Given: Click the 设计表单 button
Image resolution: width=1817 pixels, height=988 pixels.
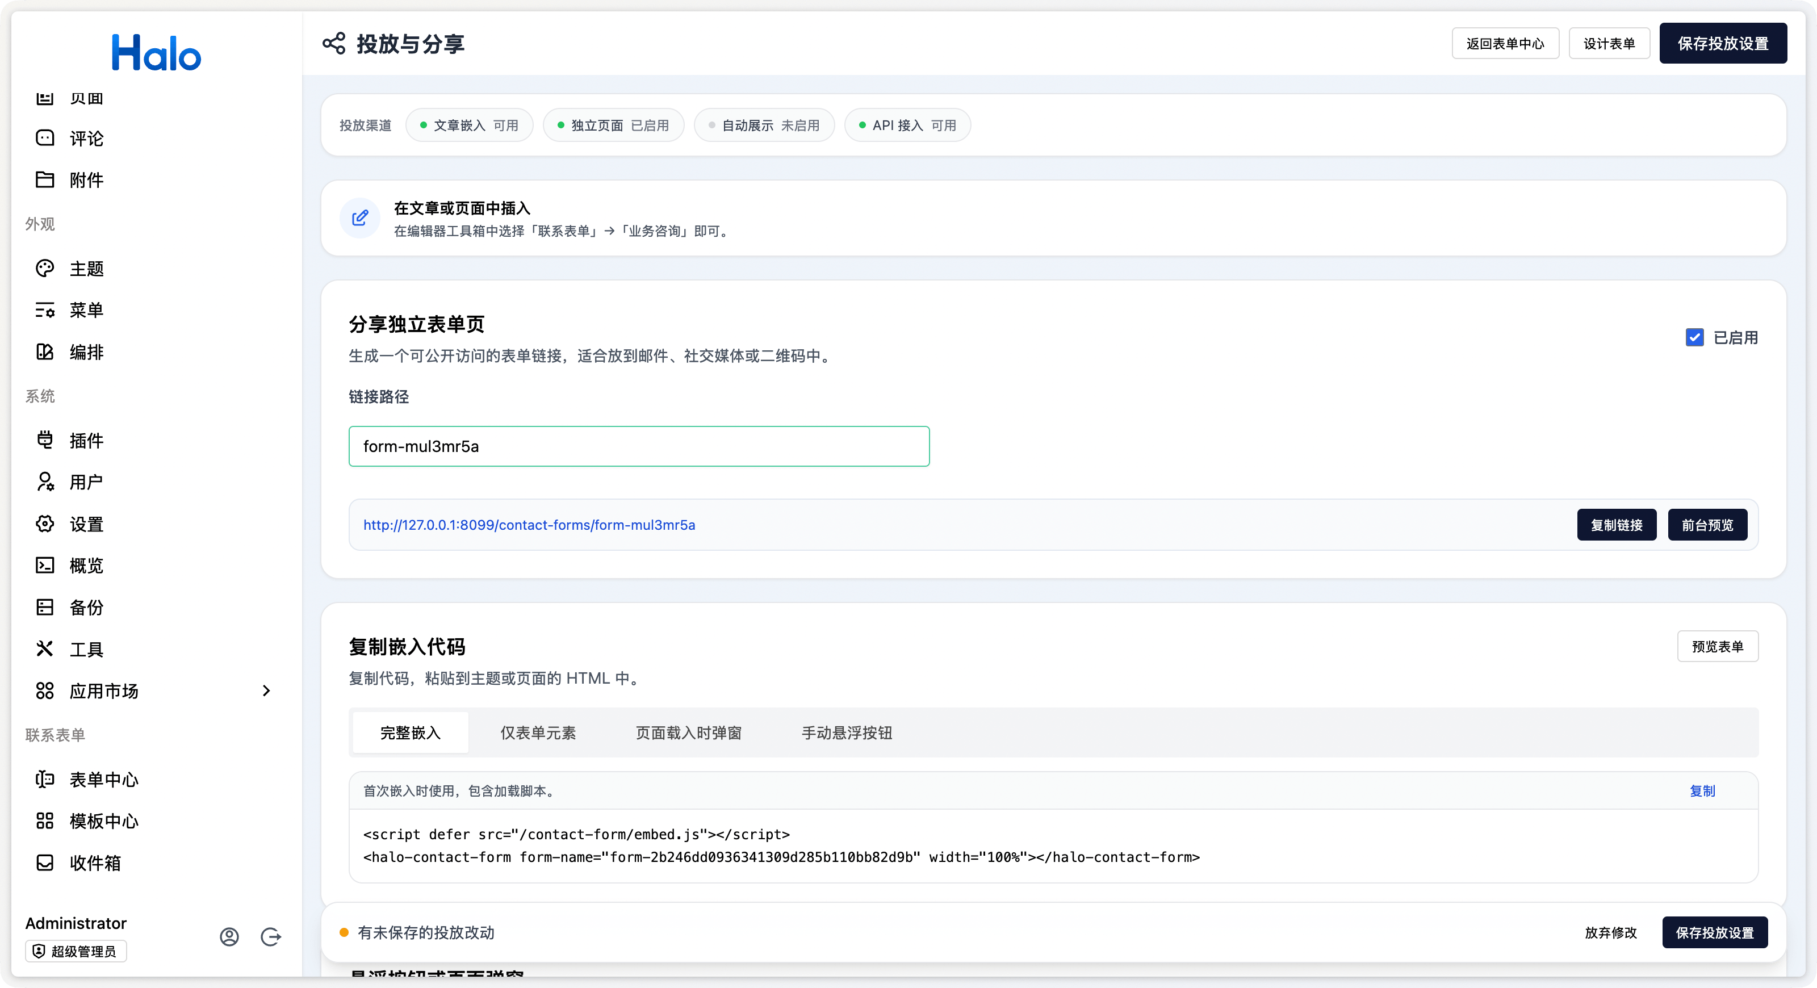Looking at the screenshot, I should [1609, 44].
